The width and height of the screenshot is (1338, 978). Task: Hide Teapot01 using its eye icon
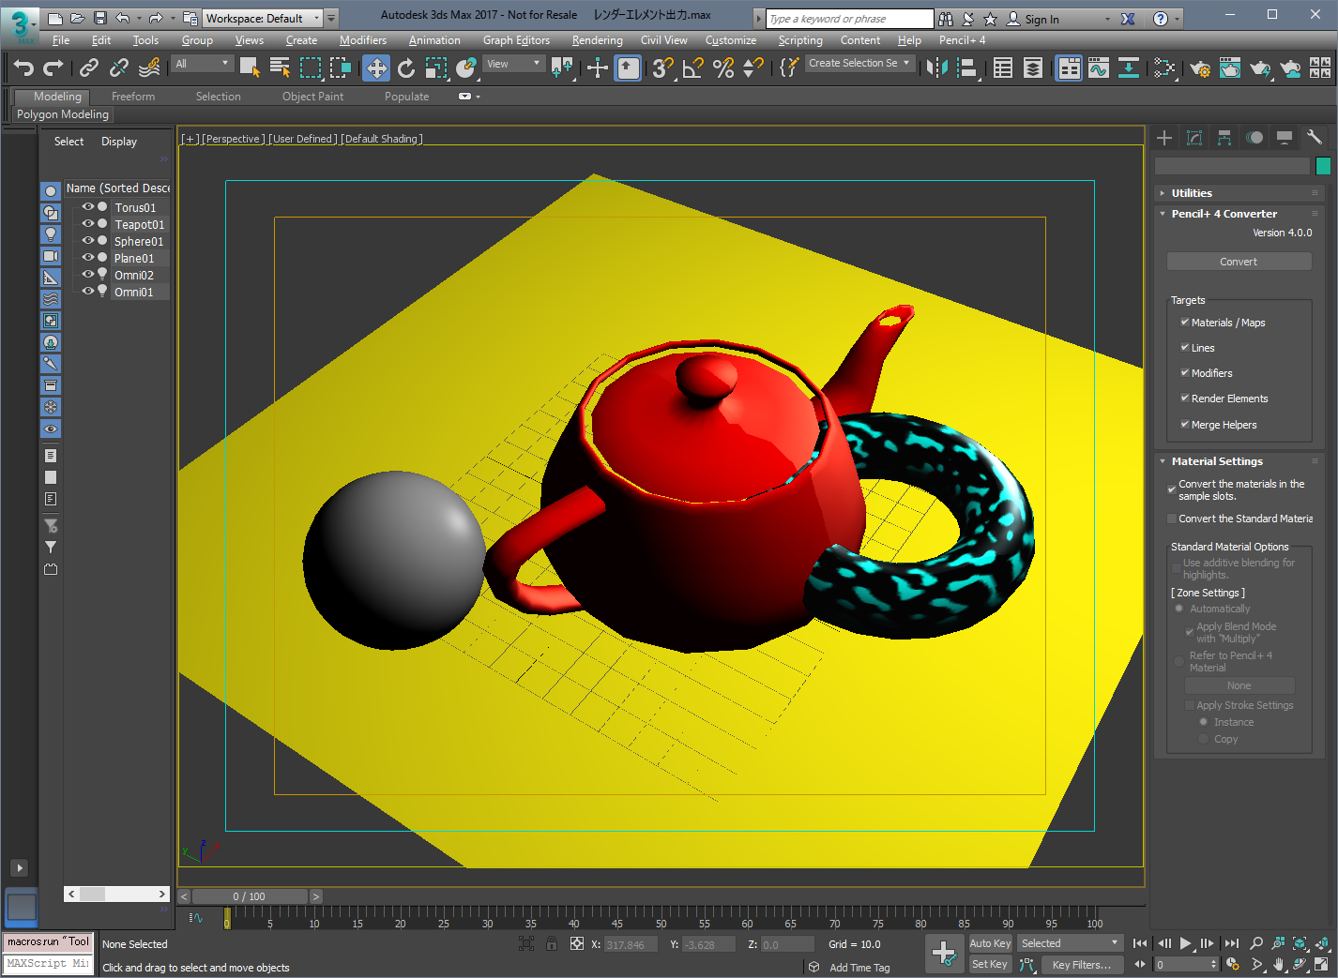(88, 224)
